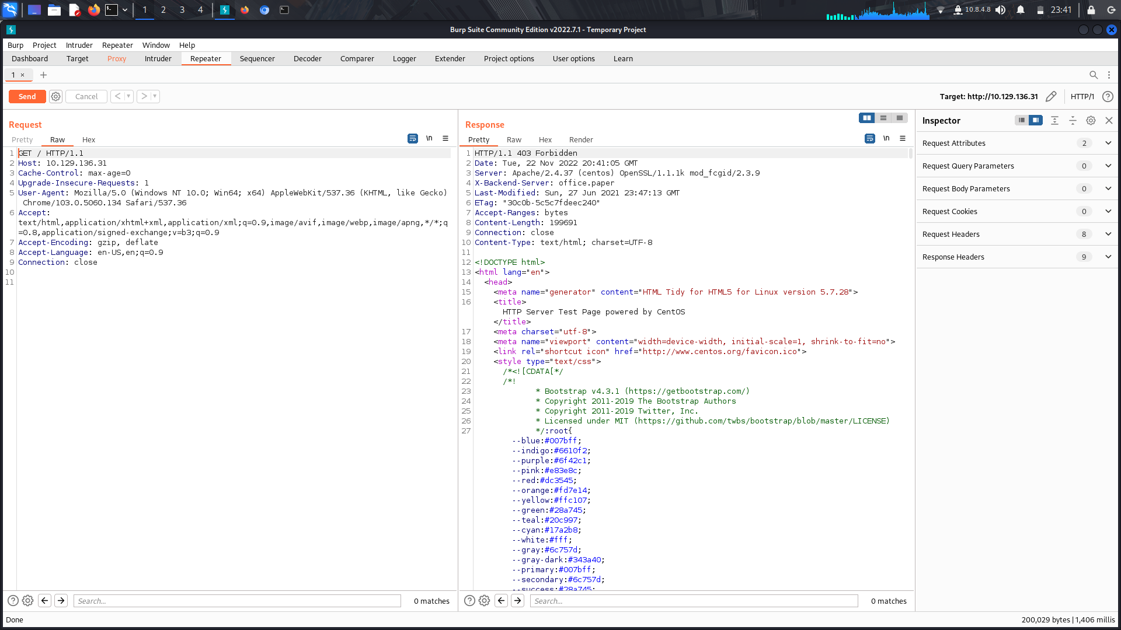Click the Cancel button

86,96
